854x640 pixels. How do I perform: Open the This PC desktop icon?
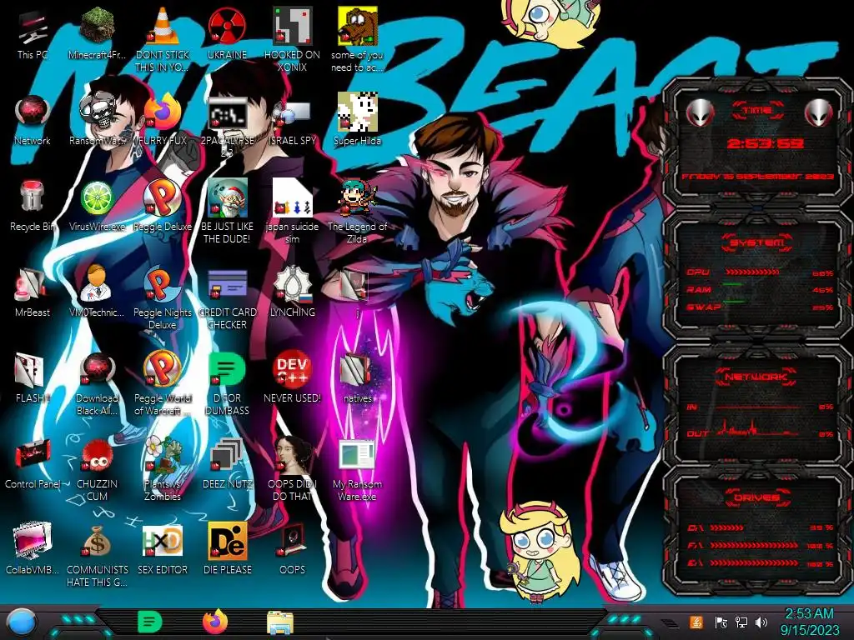click(x=33, y=27)
